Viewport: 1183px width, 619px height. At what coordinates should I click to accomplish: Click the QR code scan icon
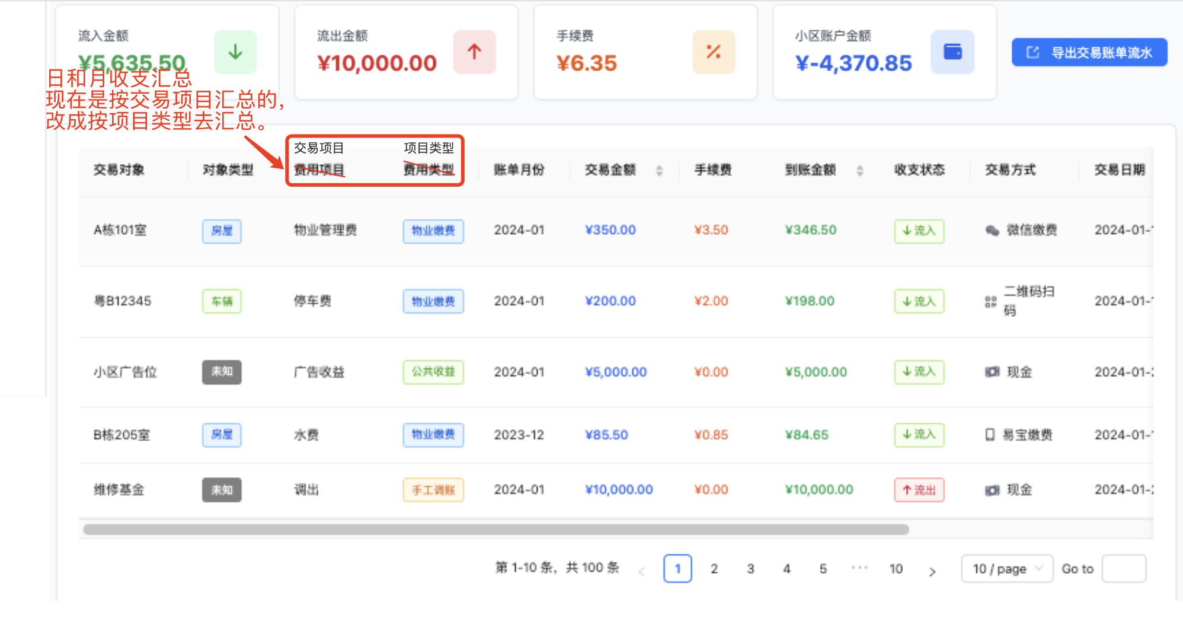pyautogui.click(x=990, y=302)
